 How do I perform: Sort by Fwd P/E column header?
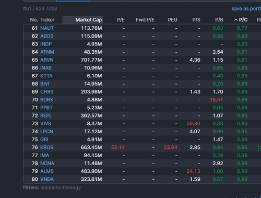pos(145,20)
